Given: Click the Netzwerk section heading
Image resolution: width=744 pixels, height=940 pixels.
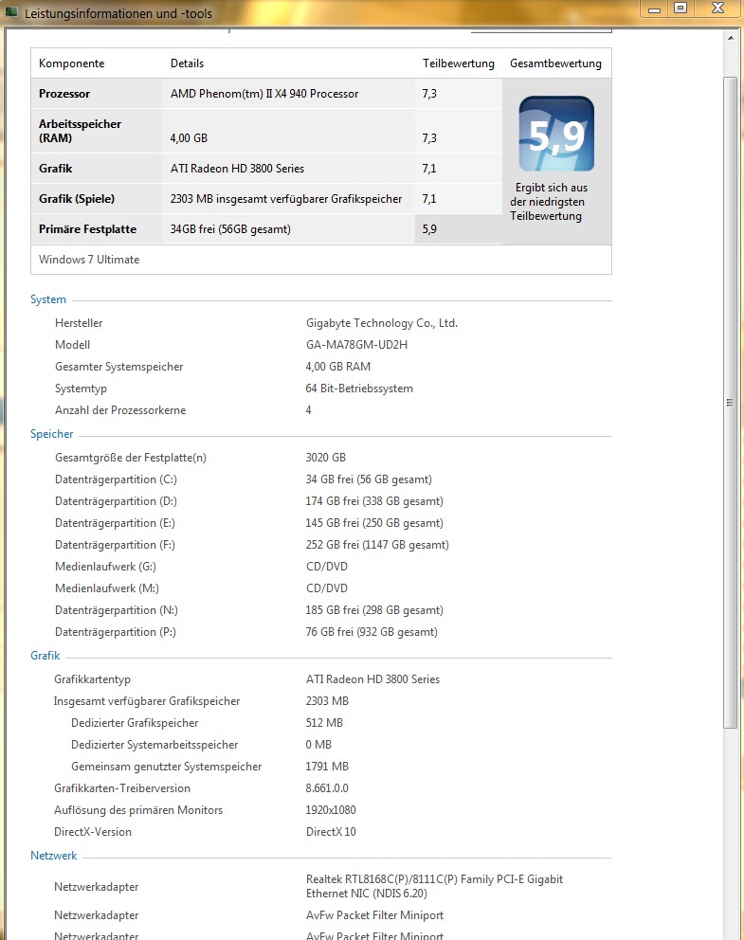Looking at the screenshot, I should tap(53, 856).
